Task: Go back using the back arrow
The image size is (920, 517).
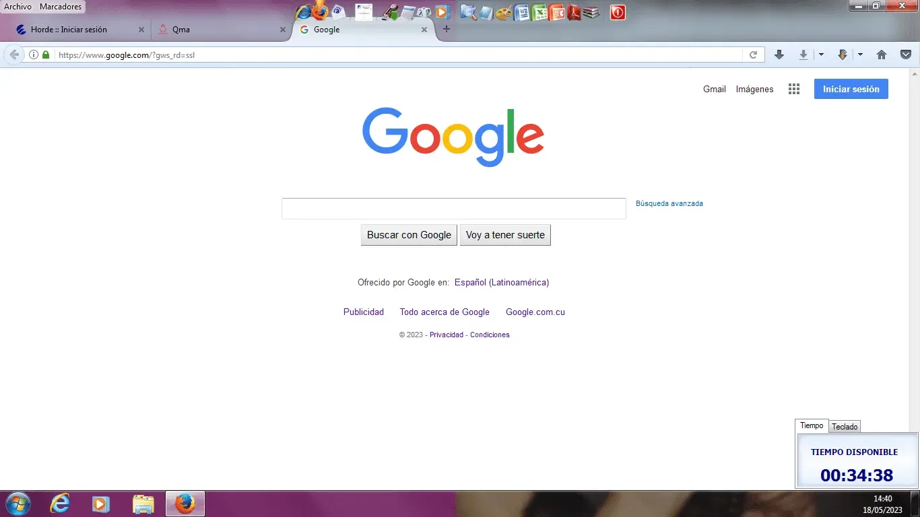Action: pyautogui.click(x=14, y=55)
